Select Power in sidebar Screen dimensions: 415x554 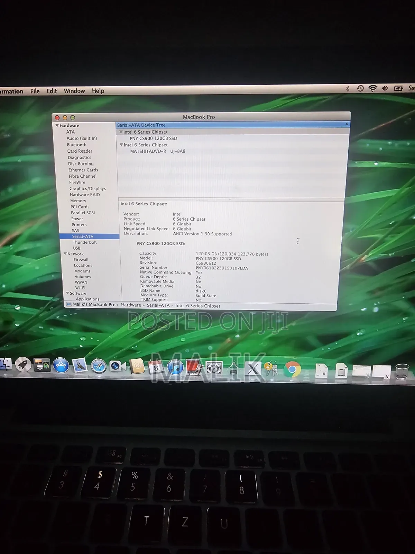click(77, 219)
